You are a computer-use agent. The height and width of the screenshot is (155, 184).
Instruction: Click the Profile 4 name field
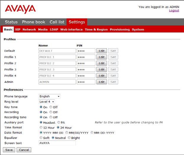(57, 76)
